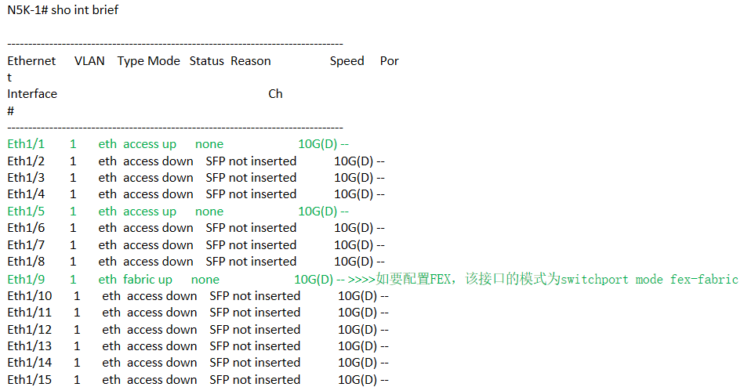Click 'Eth1/14' interface name
This screenshot has height=387, width=744.
tap(30, 363)
